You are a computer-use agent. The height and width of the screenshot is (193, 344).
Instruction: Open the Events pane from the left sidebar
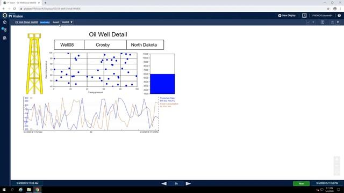tap(4, 29)
